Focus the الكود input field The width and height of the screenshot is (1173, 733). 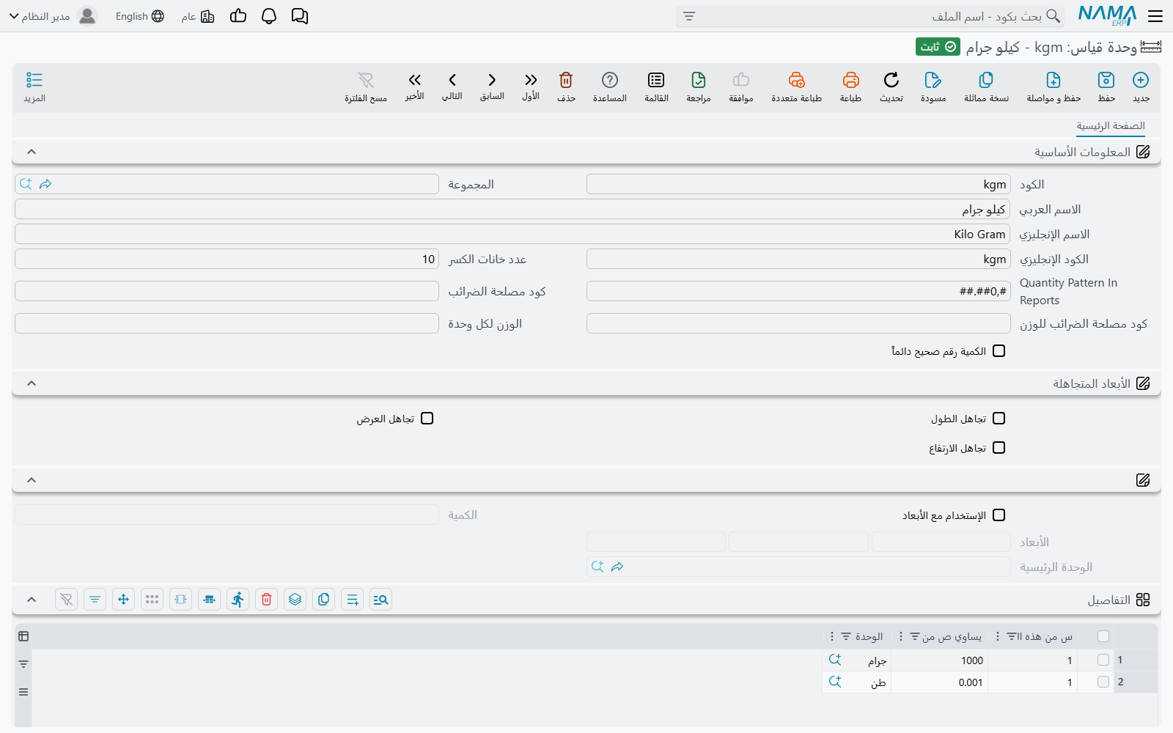[798, 184]
